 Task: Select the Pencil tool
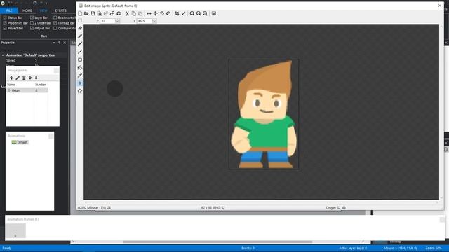80,36
